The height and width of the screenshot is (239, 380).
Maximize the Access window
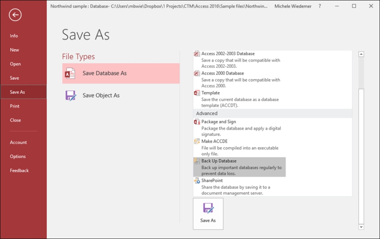[354, 6]
